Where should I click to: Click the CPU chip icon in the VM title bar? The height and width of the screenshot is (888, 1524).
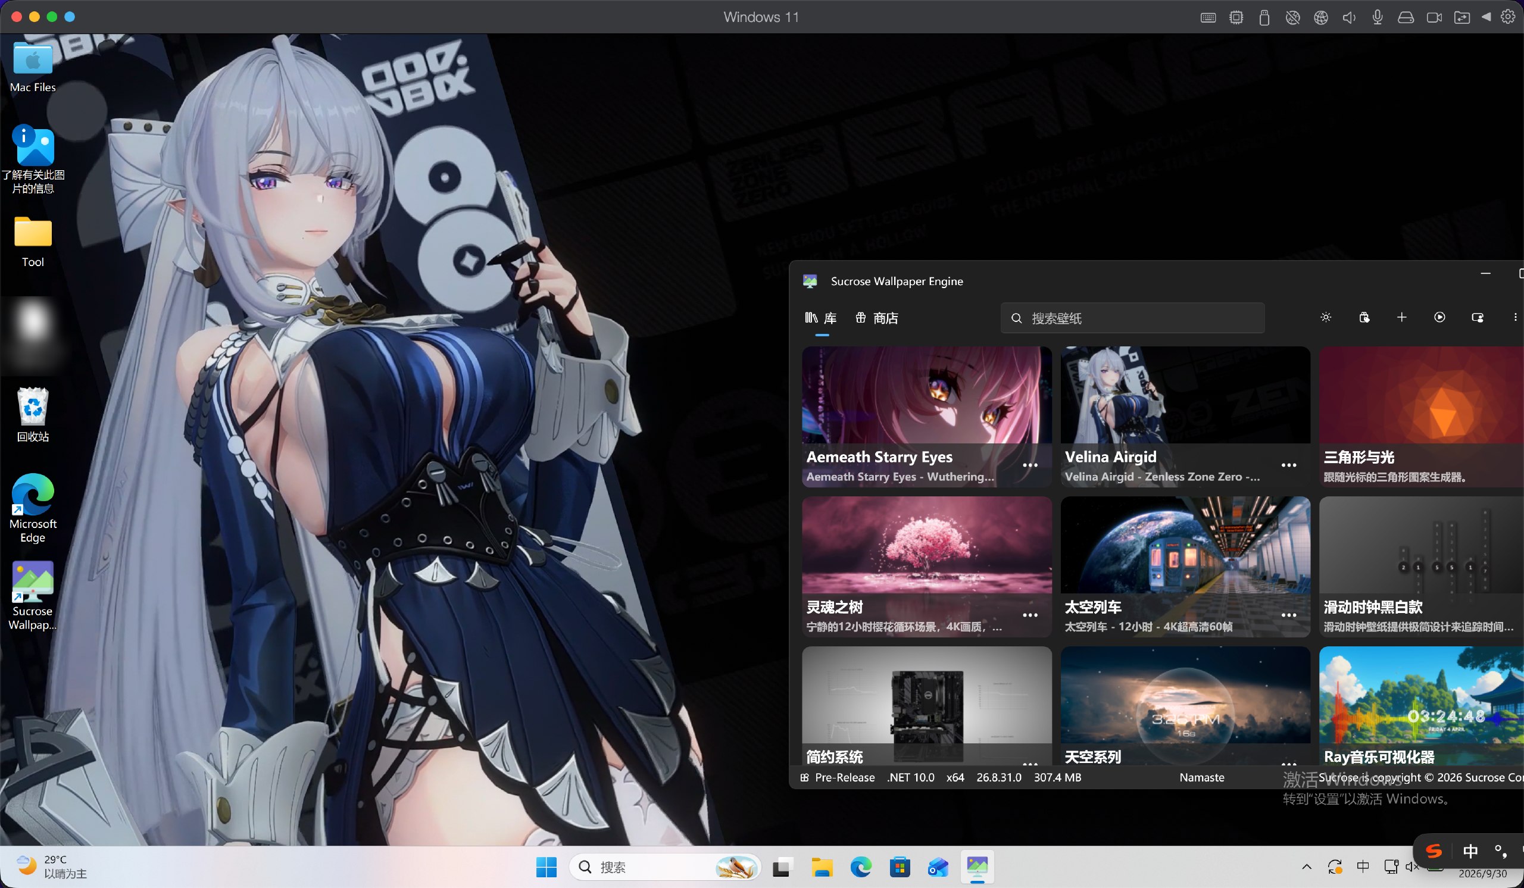point(1236,17)
